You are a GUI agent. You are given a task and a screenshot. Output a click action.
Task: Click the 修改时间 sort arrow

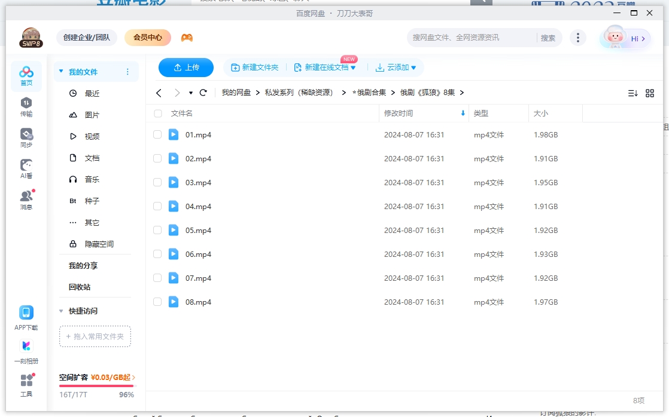pyautogui.click(x=463, y=114)
